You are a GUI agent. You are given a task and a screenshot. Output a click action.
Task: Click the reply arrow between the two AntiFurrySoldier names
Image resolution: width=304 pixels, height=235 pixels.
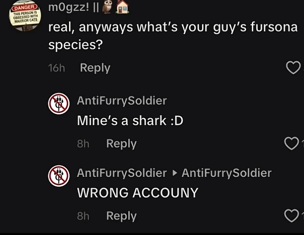175,173
